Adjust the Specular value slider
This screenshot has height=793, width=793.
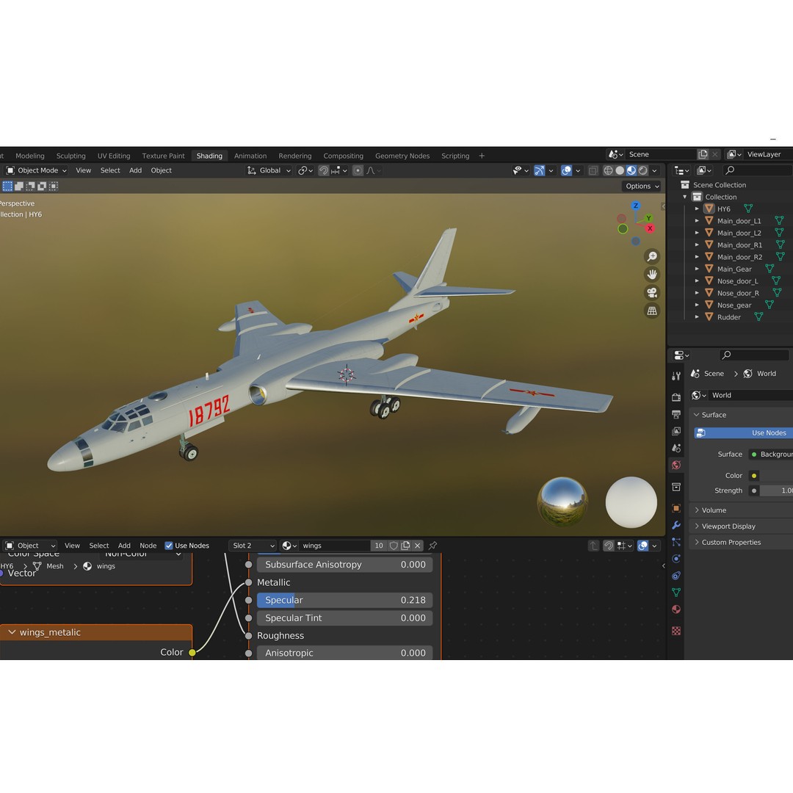pos(345,600)
